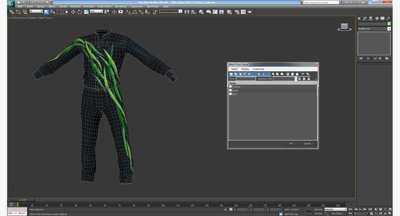400x216 pixels.
Task: Open the Motion command panel tab
Action: click(x=377, y=18)
